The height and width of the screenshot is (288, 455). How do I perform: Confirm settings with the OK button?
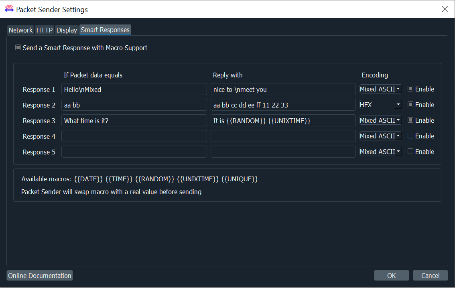[x=391, y=275]
